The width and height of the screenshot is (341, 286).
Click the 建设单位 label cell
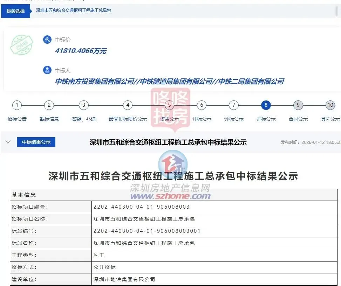coord(51,279)
